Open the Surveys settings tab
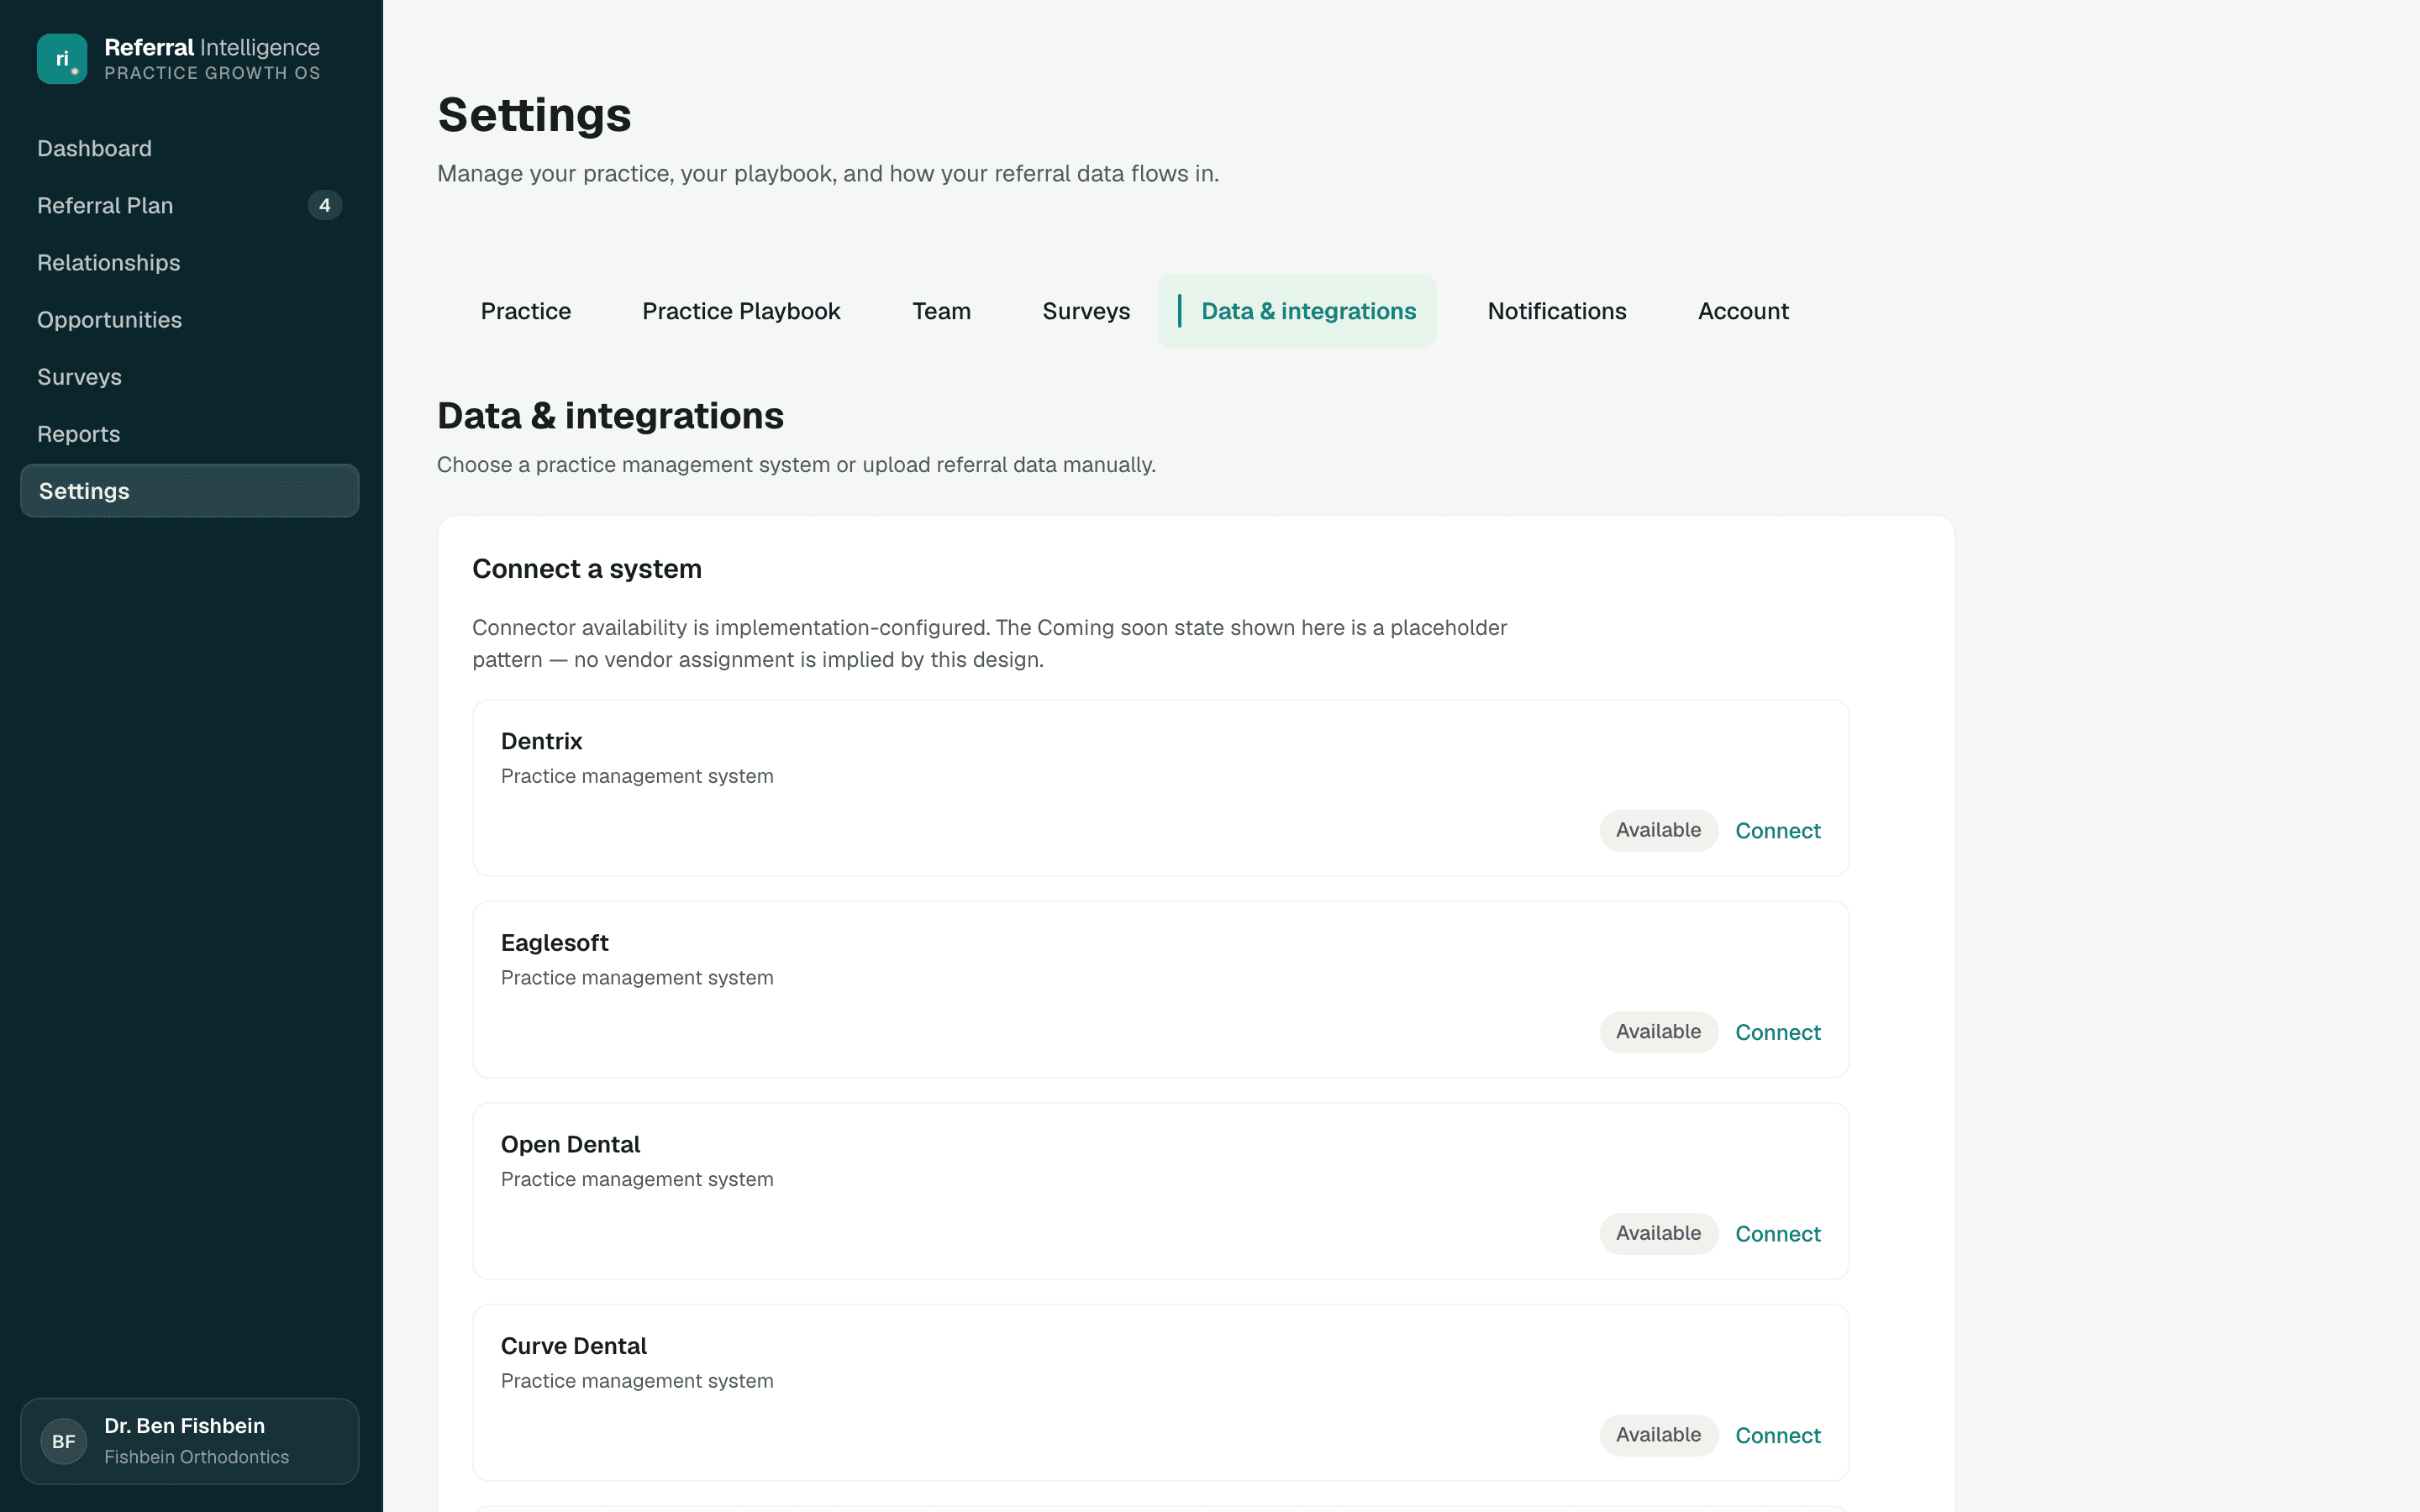 1086,311
